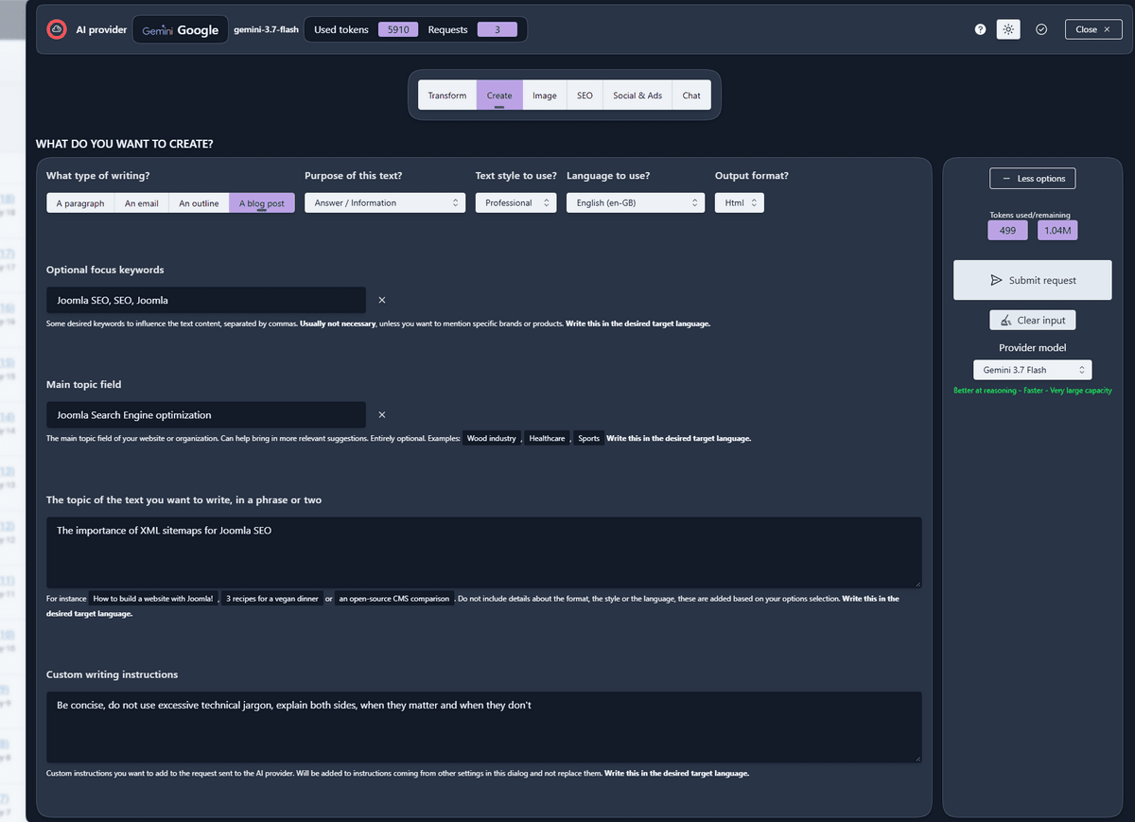Submit the request
This screenshot has width=1135, height=822.
pos(1033,280)
